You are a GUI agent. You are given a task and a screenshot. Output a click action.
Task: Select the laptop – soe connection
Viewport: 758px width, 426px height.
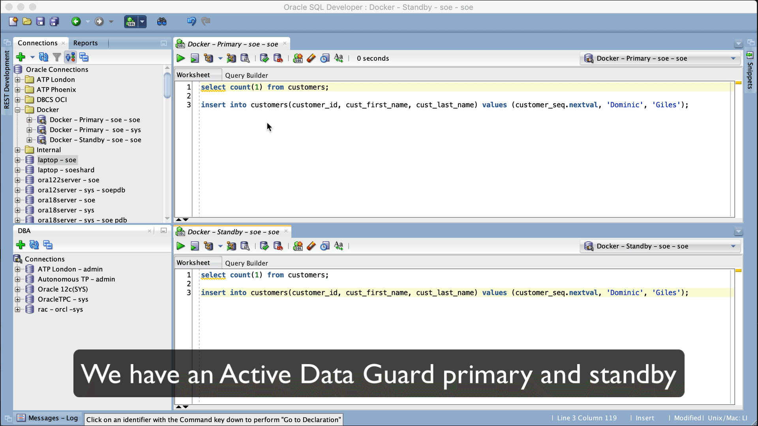pyautogui.click(x=57, y=160)
